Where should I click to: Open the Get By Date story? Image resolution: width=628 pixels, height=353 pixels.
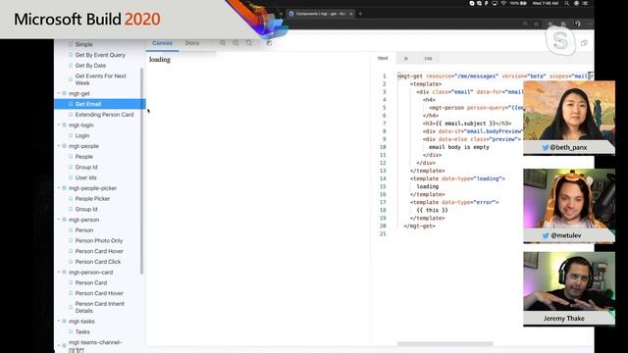point(90,66)
